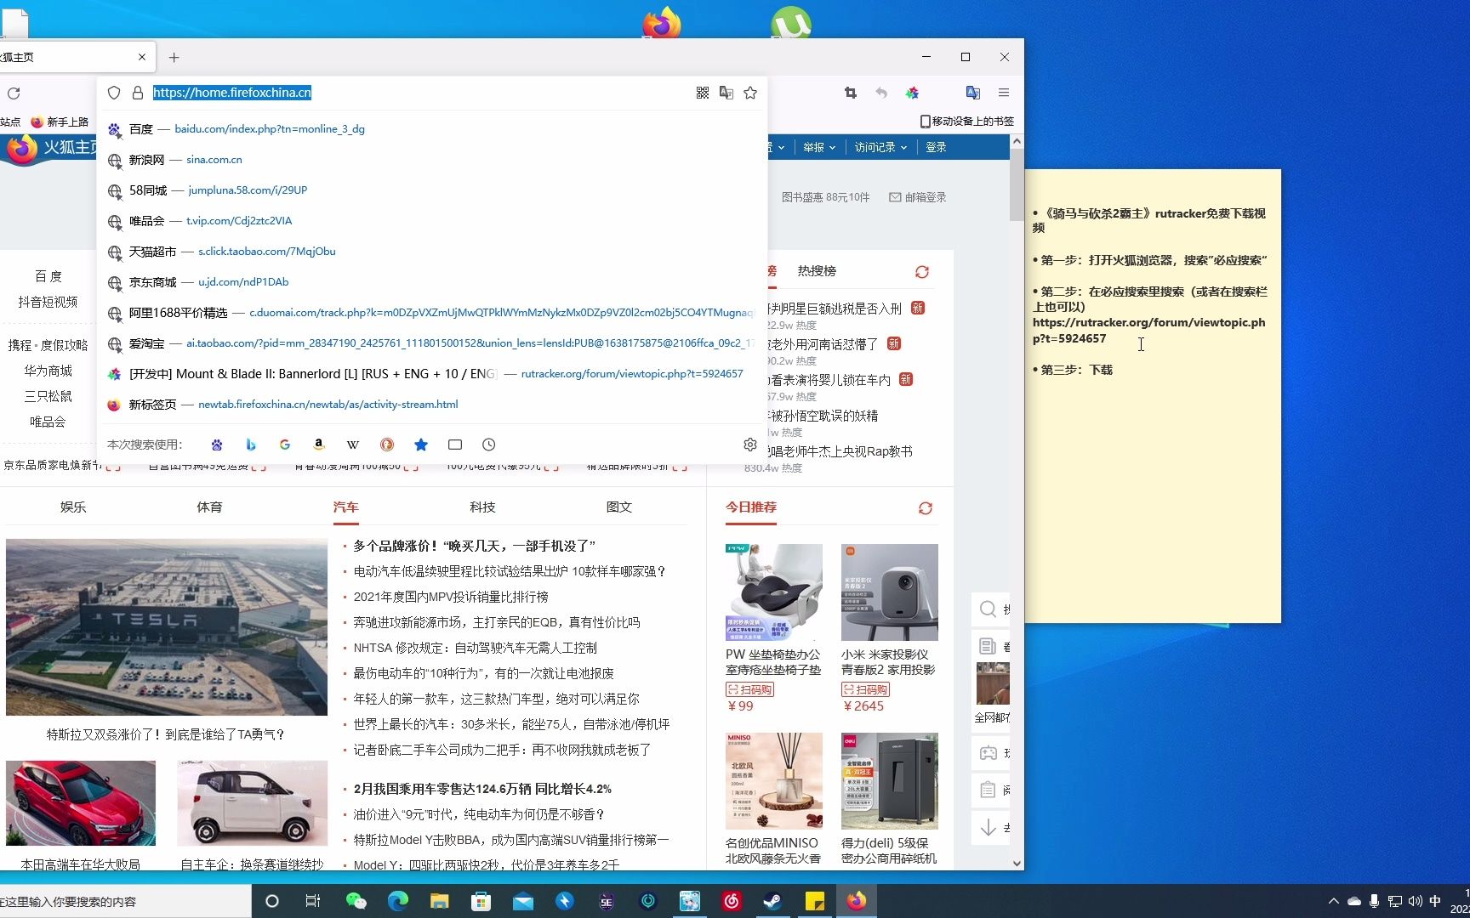Click the 邮箱登录 link
The image size is (1470, 918).
coord(917,197)
